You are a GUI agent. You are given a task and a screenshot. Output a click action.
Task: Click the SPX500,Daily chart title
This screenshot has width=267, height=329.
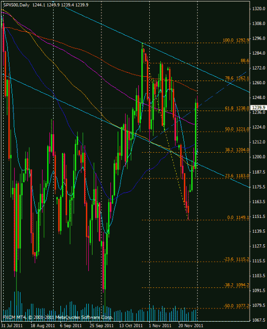pos(16,5)
